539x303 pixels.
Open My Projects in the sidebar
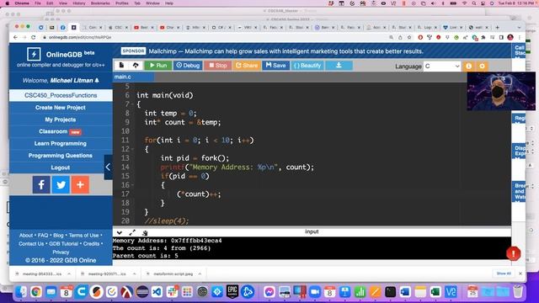pyautogui.click(x=61, y=120)
